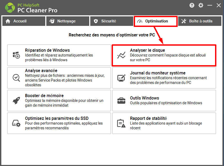Open Réparation de Windows tile

point(59,55)
